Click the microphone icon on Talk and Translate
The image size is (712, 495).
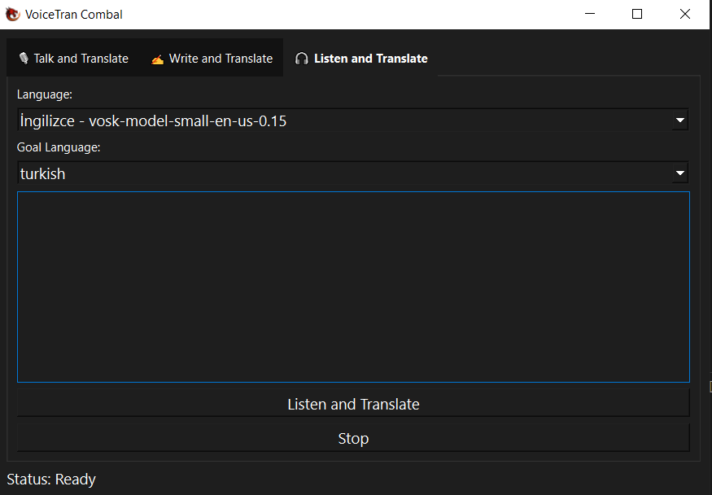click(23, 58)
